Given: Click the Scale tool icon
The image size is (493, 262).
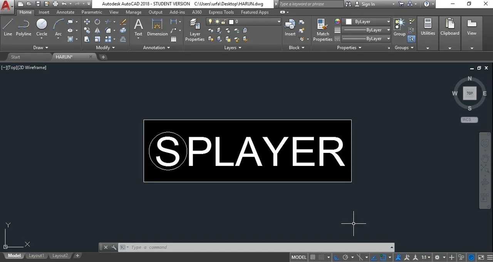Looking at the screenshot, I should [97, 39].
